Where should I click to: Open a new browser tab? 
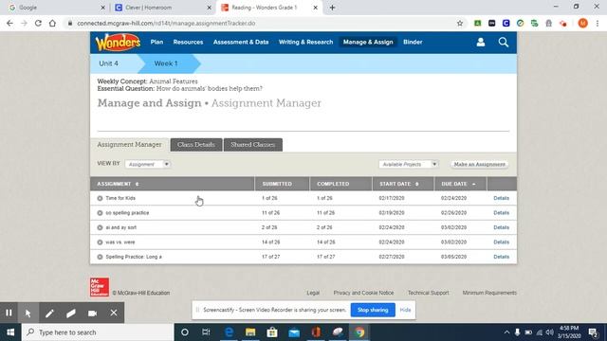332,8
